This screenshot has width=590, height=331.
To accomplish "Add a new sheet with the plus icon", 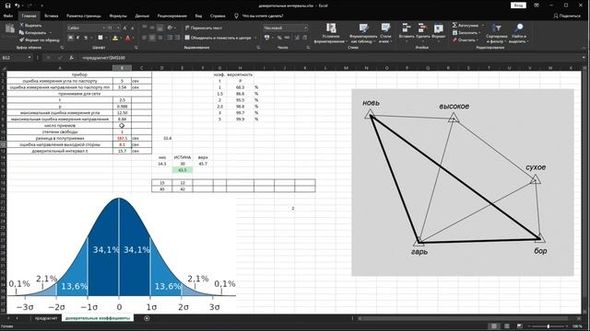I will [x=147, y=318].
